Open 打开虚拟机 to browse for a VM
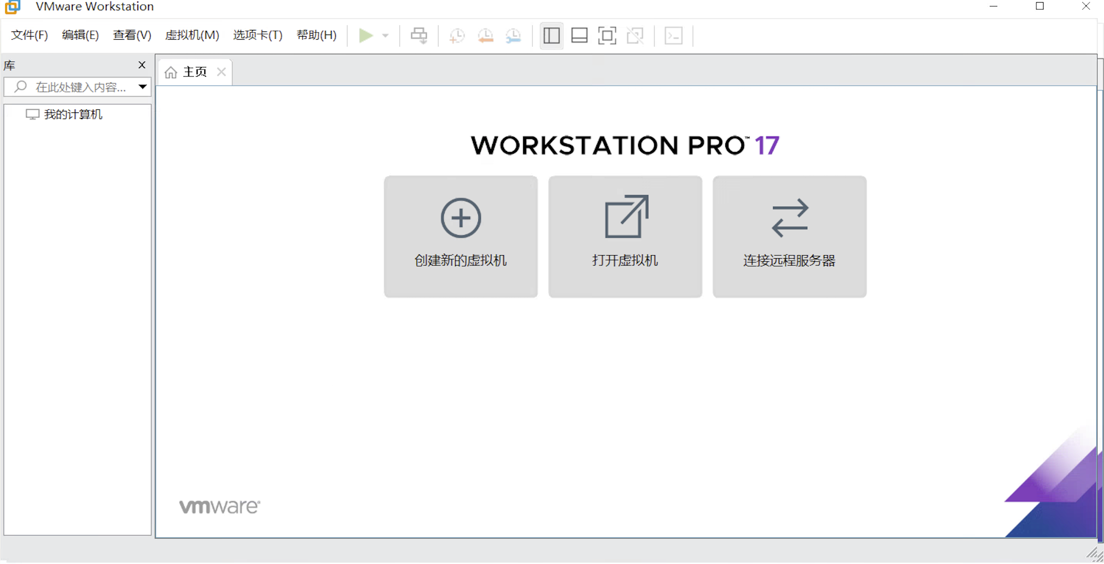The height and width of the screenshot is (564, 1104). 625,237
